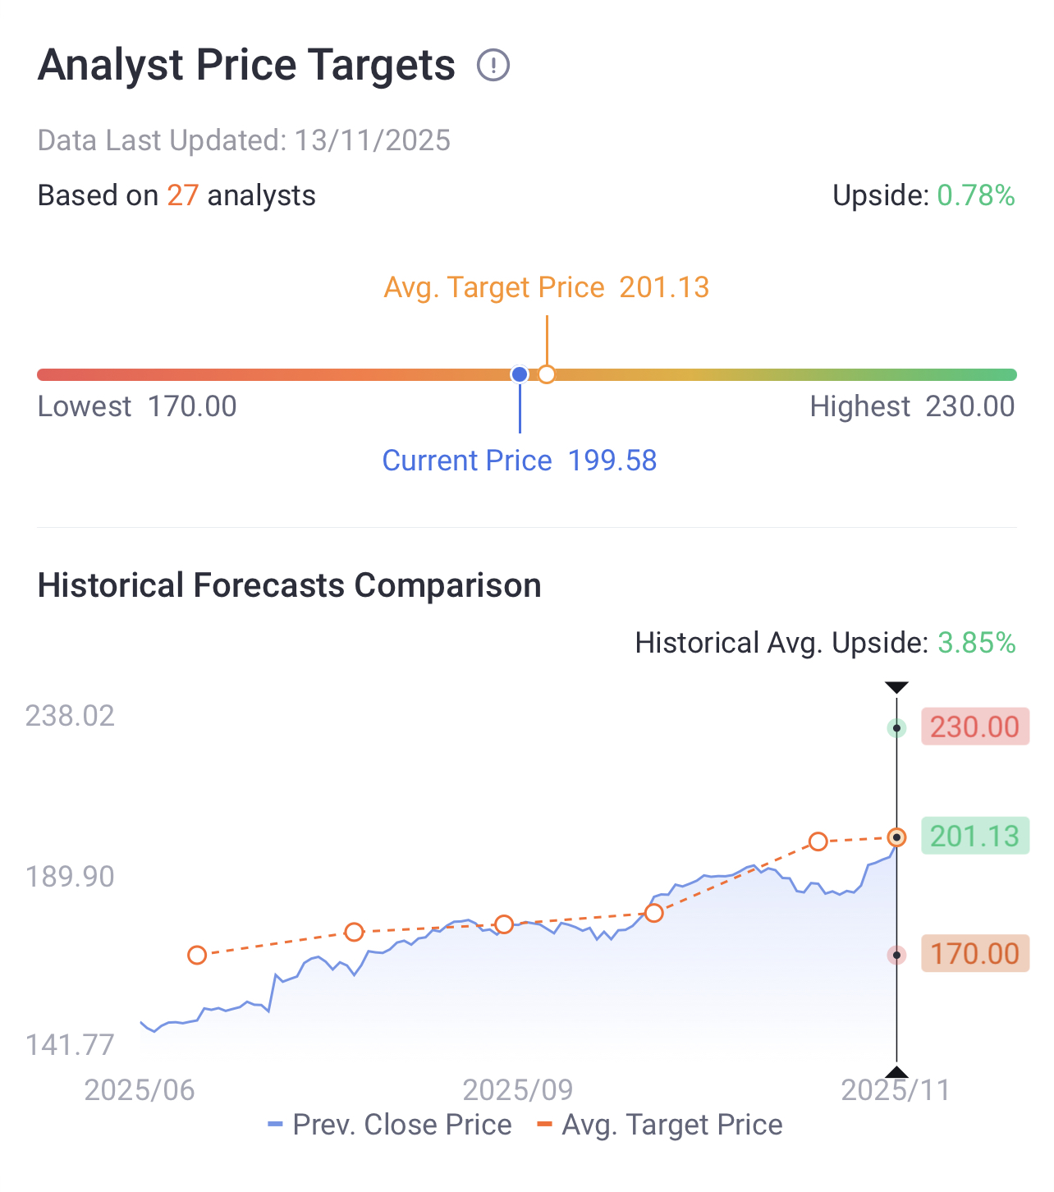Toggle the Avg. Target Price legend series
Screen dimensions: 1054x1192
pos(659,1125)
